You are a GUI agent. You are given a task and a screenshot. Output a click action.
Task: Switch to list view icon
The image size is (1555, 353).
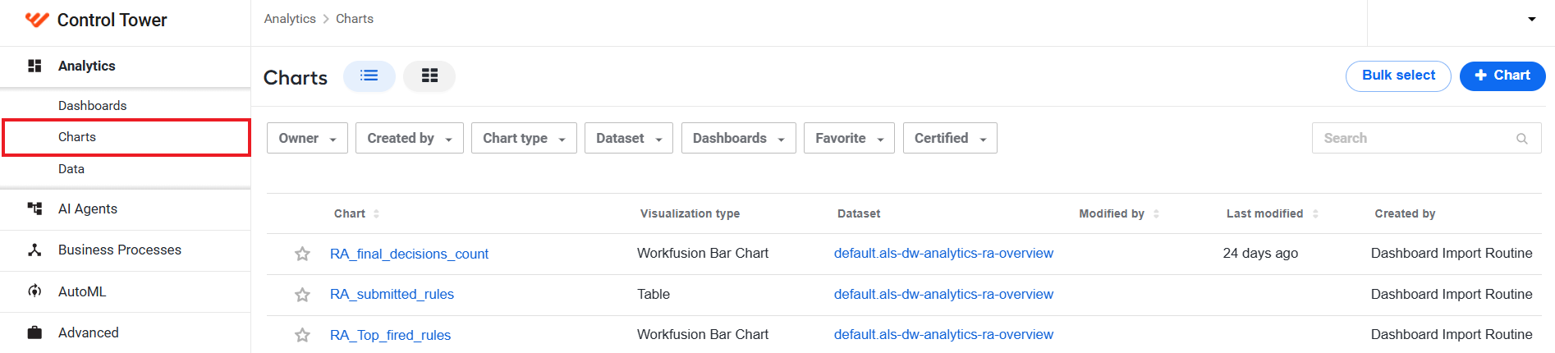point(369,76)
